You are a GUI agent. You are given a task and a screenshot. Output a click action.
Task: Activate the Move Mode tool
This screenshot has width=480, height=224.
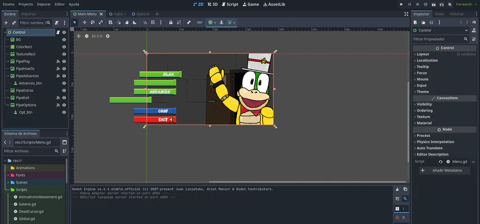coord(84,22)
